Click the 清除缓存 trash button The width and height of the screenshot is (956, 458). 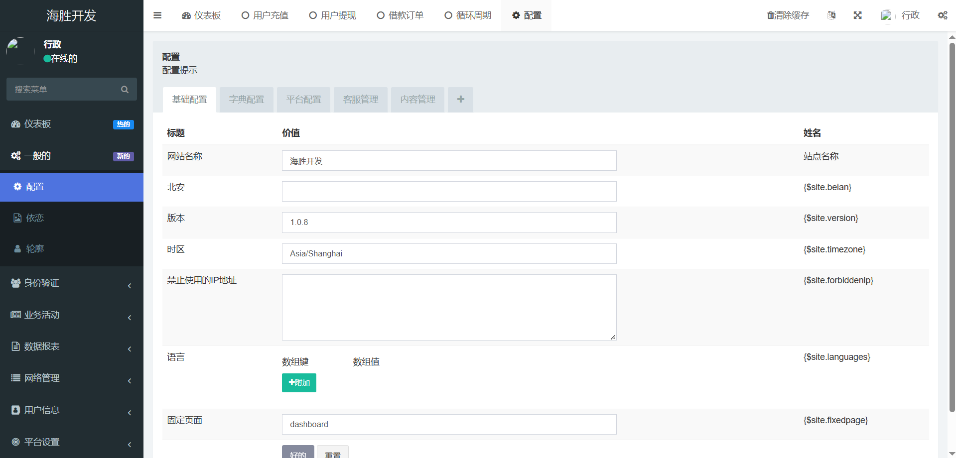tap(788, 15)
